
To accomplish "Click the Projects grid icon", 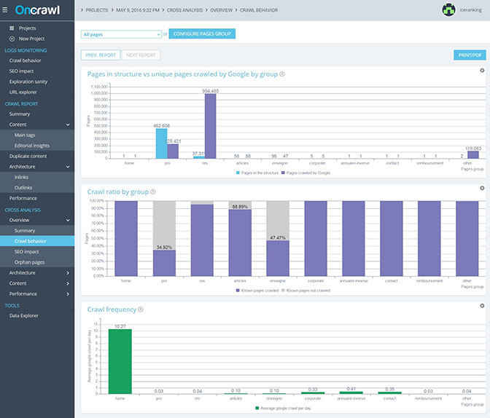I will (12, 28).
